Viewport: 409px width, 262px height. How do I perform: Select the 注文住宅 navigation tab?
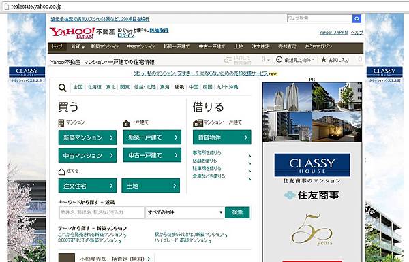[260, 47]
